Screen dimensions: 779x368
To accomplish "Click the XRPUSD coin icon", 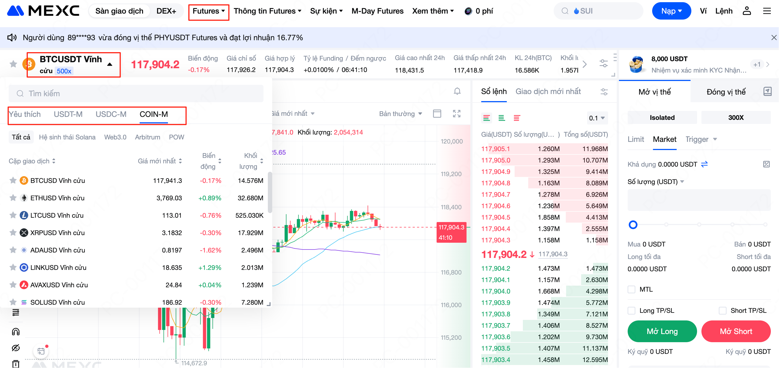I will (24, 233).
